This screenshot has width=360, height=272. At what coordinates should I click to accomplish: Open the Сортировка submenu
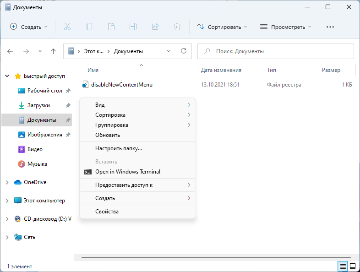[137, 115]
